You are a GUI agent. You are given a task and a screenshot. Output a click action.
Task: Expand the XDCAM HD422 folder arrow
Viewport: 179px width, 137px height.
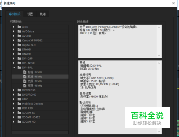[x=14, y=117]
